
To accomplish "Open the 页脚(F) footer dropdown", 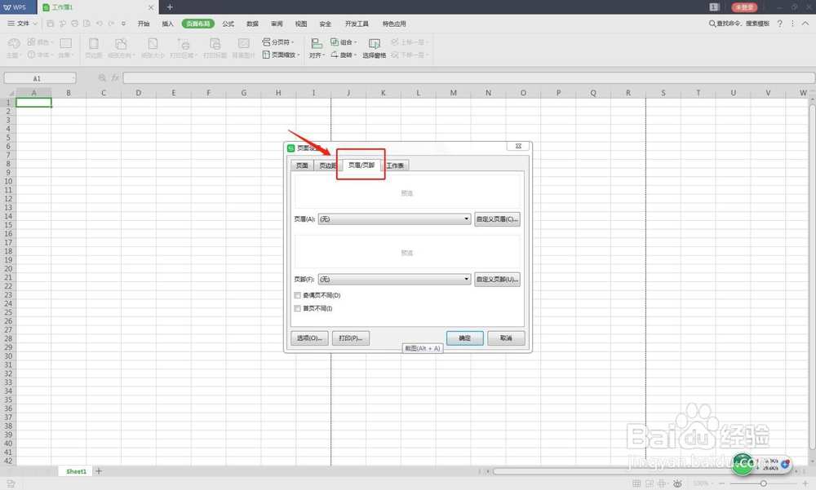I will pos(394,280).
